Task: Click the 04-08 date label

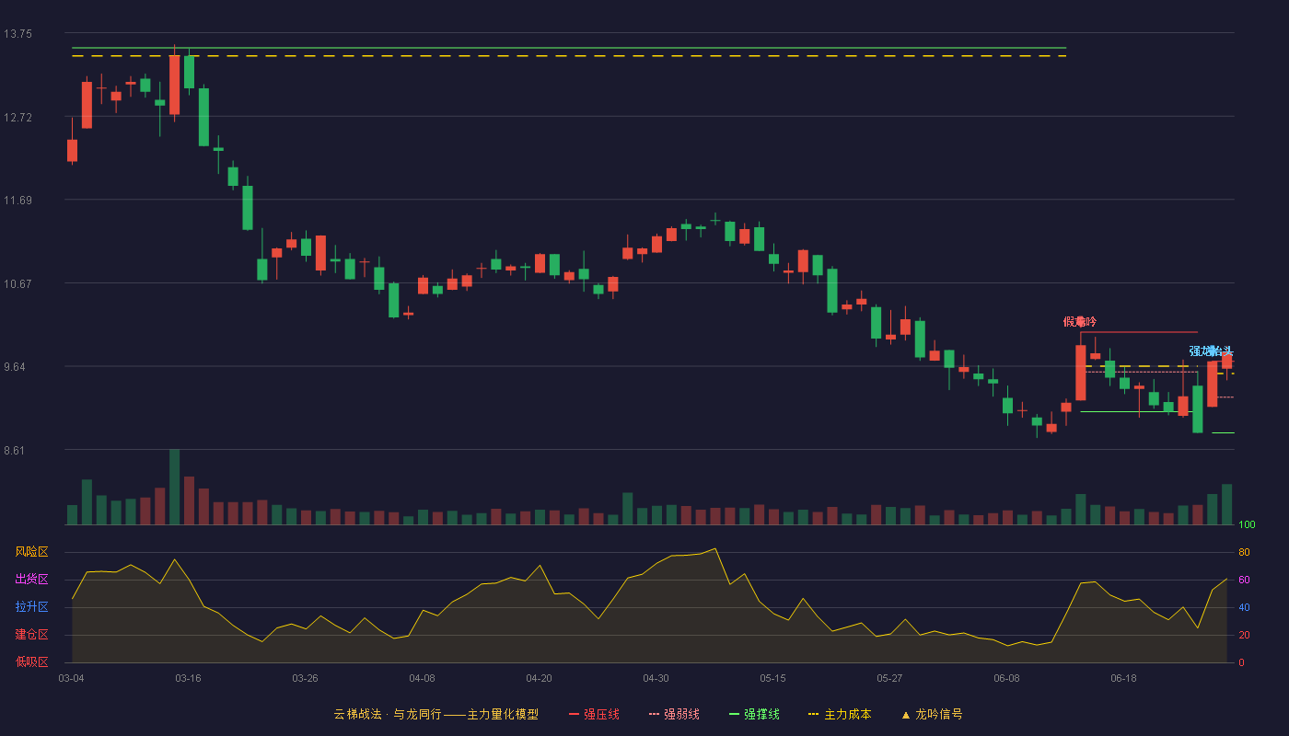Action: point(422,678)
